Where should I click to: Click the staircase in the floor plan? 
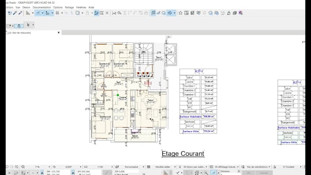pos(144,54)
